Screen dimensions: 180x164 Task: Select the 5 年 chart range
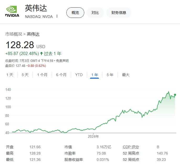coord(110,75)
